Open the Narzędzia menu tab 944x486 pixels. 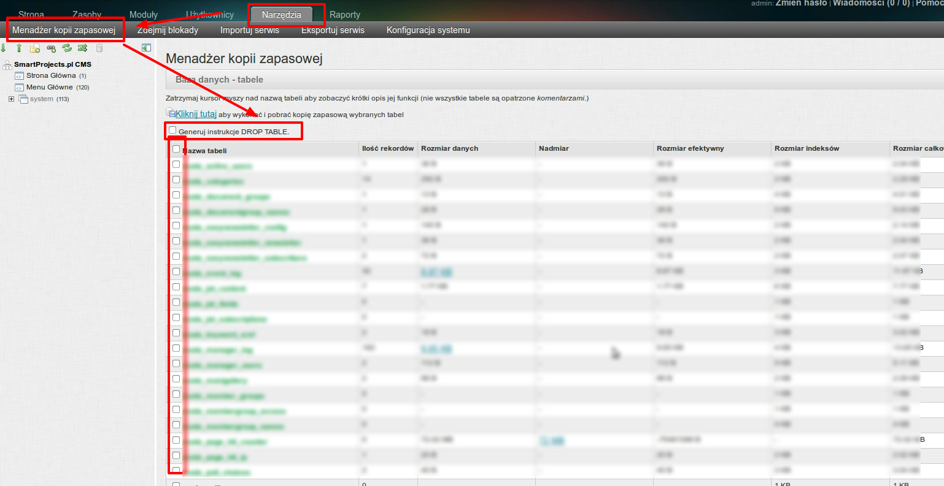tap(282, 15)
